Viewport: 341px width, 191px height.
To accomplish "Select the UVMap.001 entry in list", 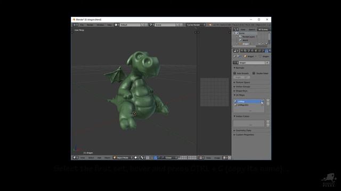I will pos(248,105).
